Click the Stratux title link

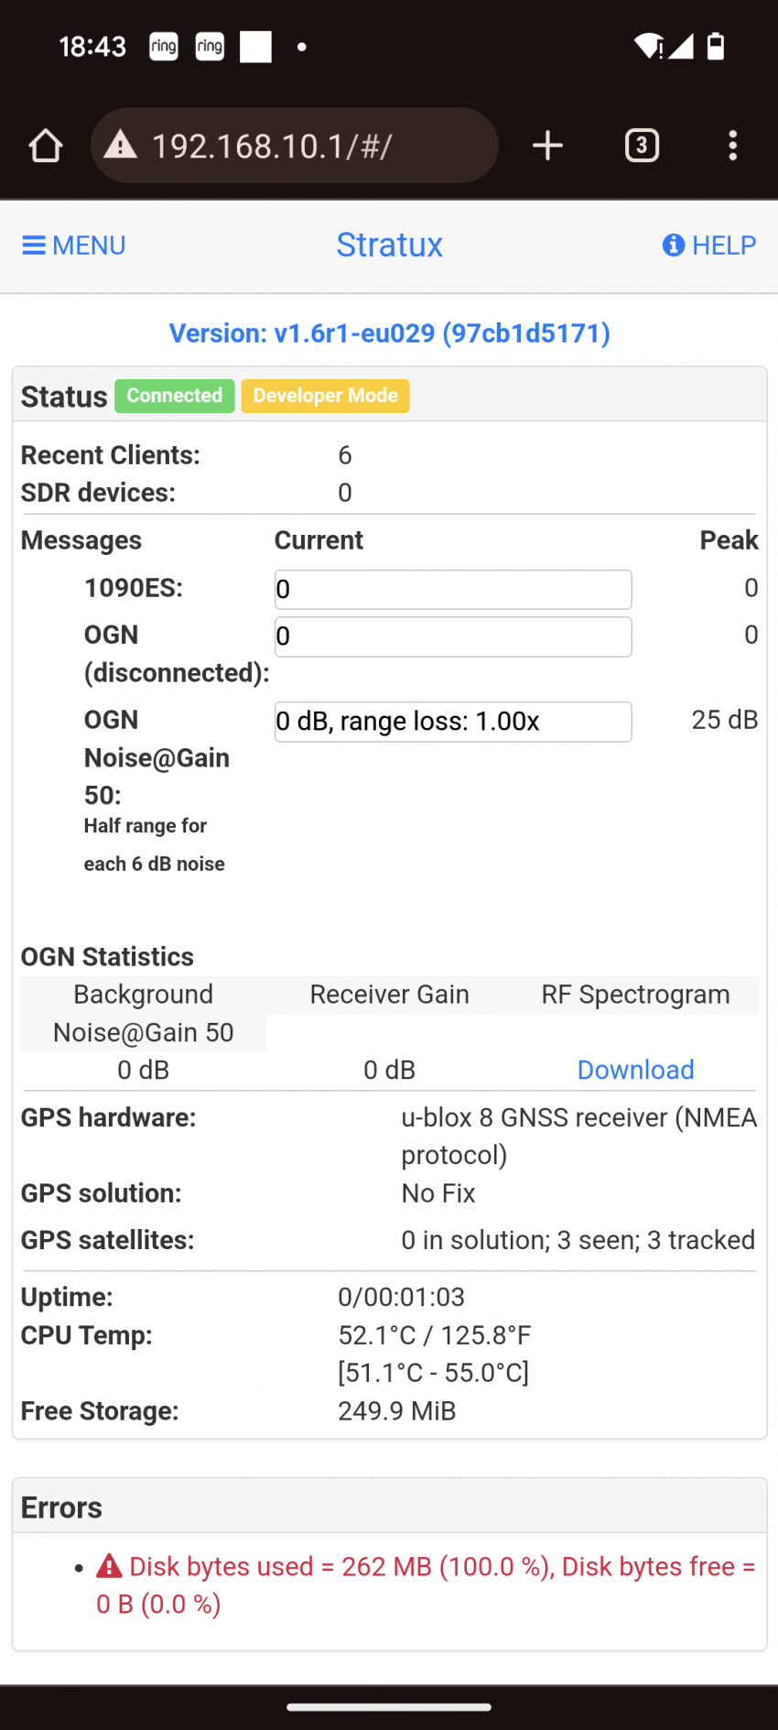[x=390, y=245]
